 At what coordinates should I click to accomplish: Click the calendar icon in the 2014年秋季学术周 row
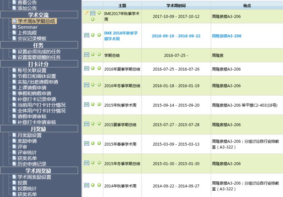[x=86, y=185]
